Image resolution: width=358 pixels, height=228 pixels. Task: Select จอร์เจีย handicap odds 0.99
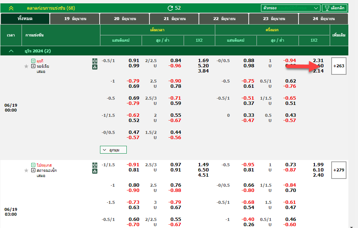pyautogui.click(x=134, y=66)
